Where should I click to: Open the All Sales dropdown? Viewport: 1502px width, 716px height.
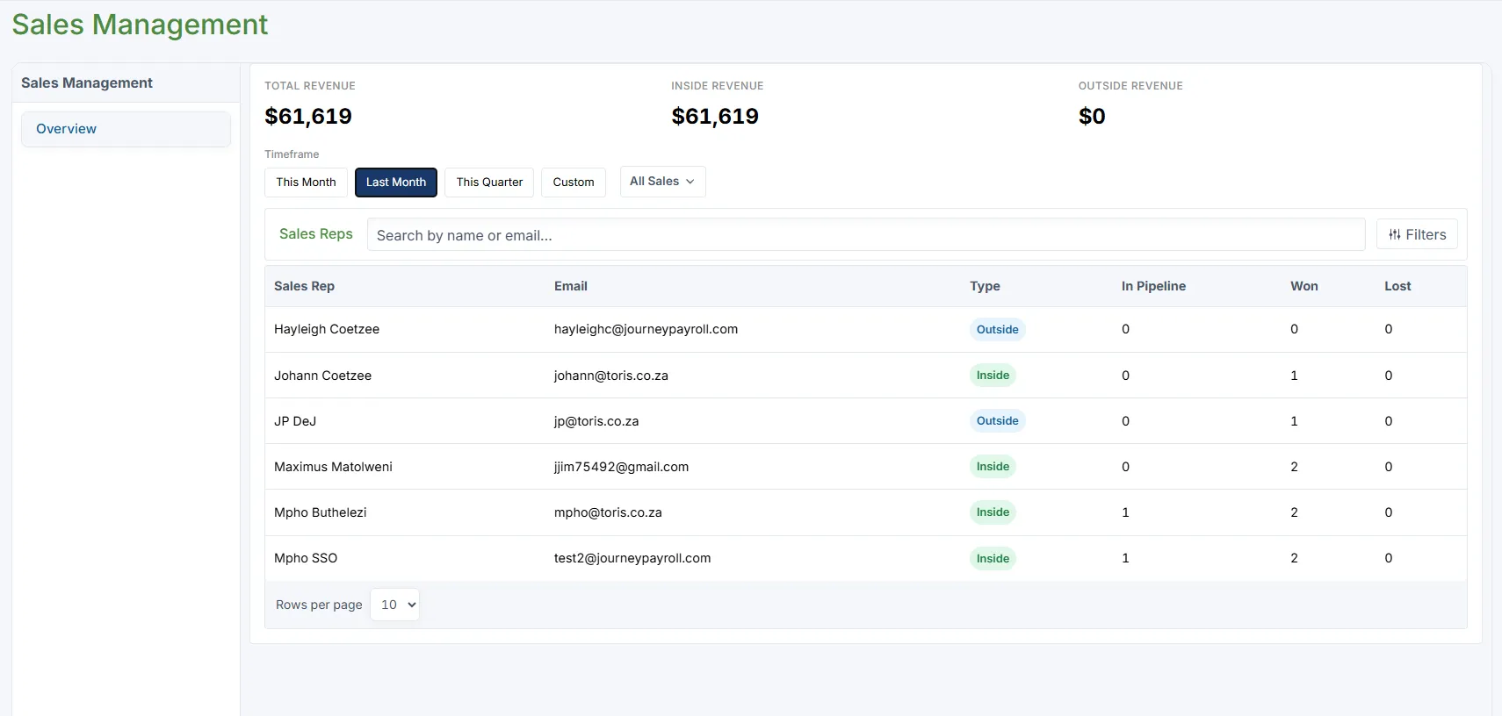tap(662, 182)
